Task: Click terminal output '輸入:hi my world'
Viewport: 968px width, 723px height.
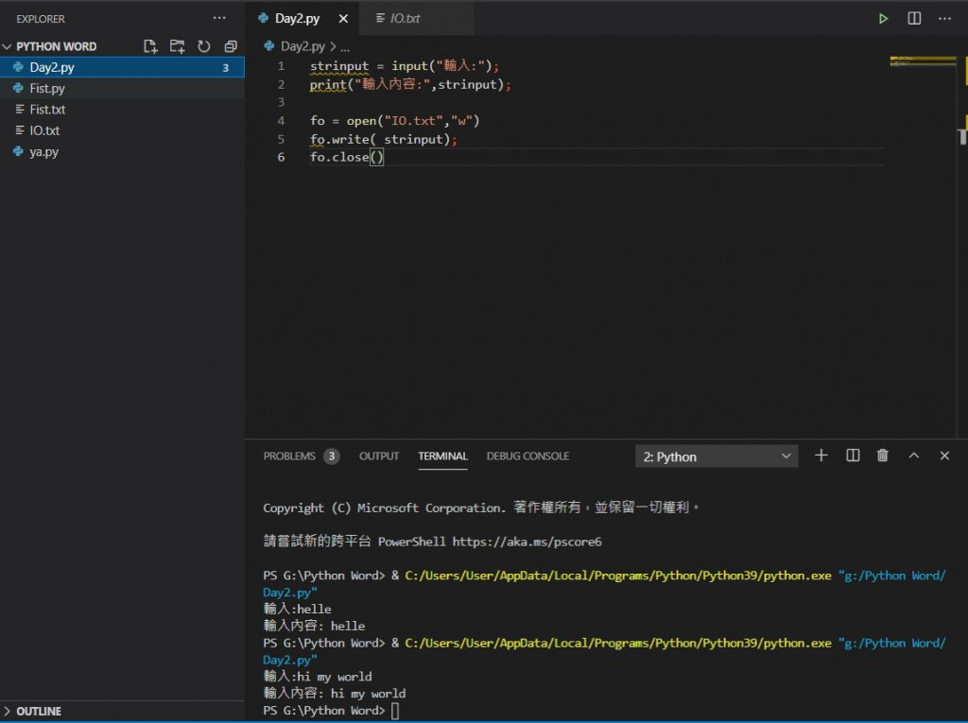Action: click(318, 677)
